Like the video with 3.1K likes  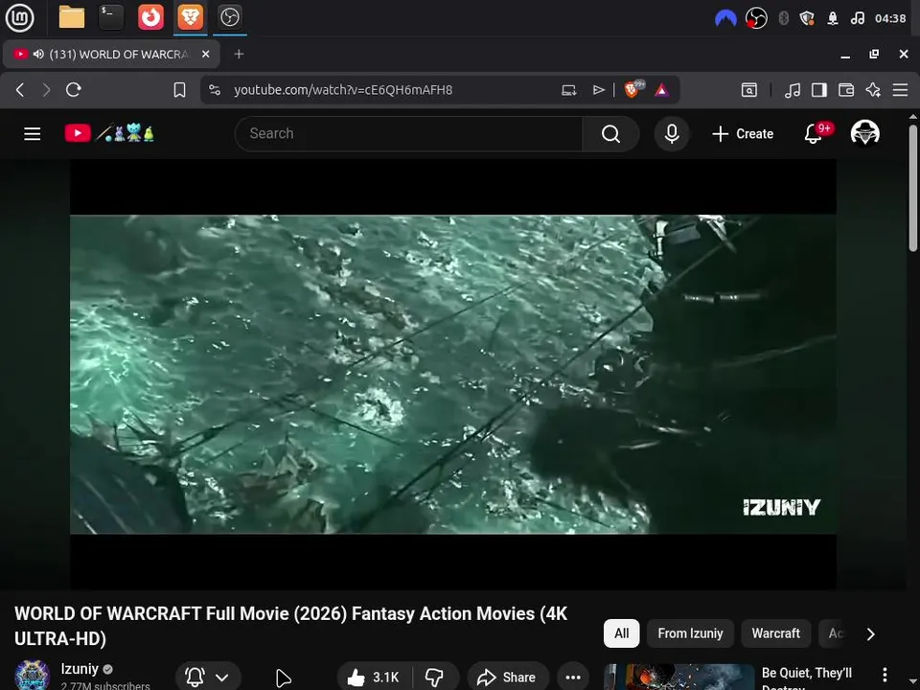tap(374, 678)
